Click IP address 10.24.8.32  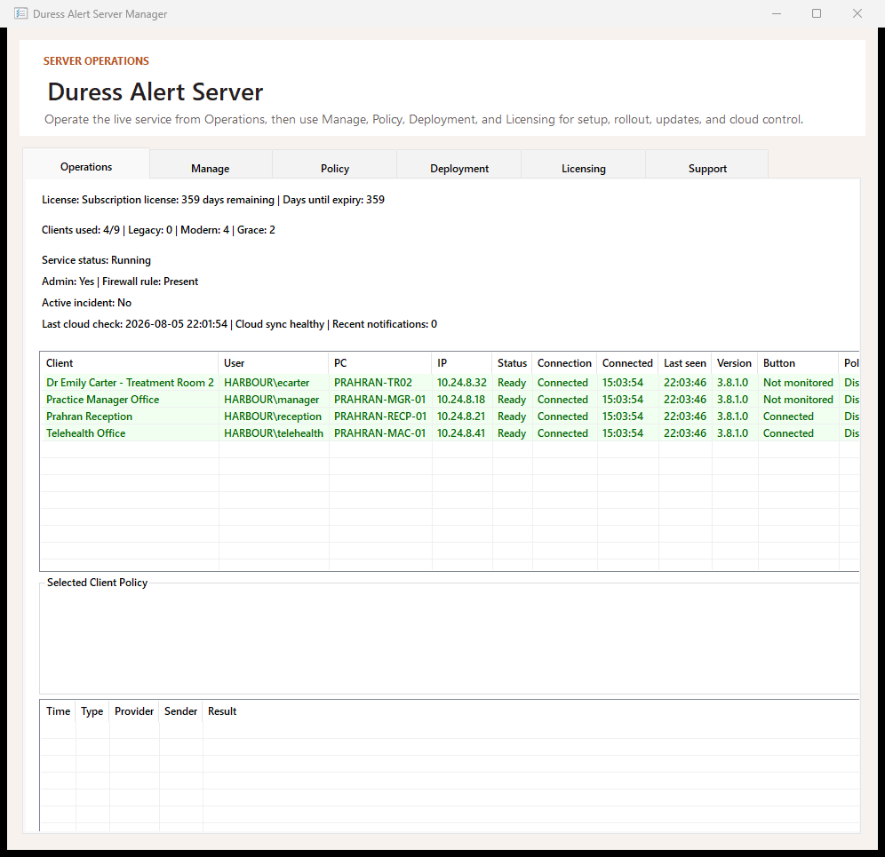point(462,383)
